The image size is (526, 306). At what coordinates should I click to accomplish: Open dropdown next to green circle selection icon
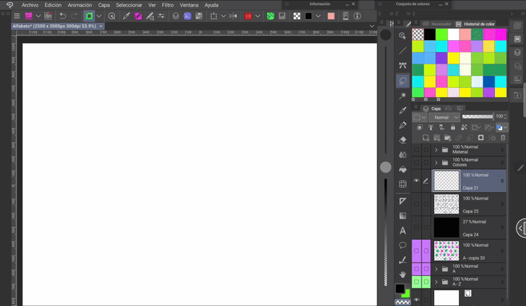coord(99,16)
